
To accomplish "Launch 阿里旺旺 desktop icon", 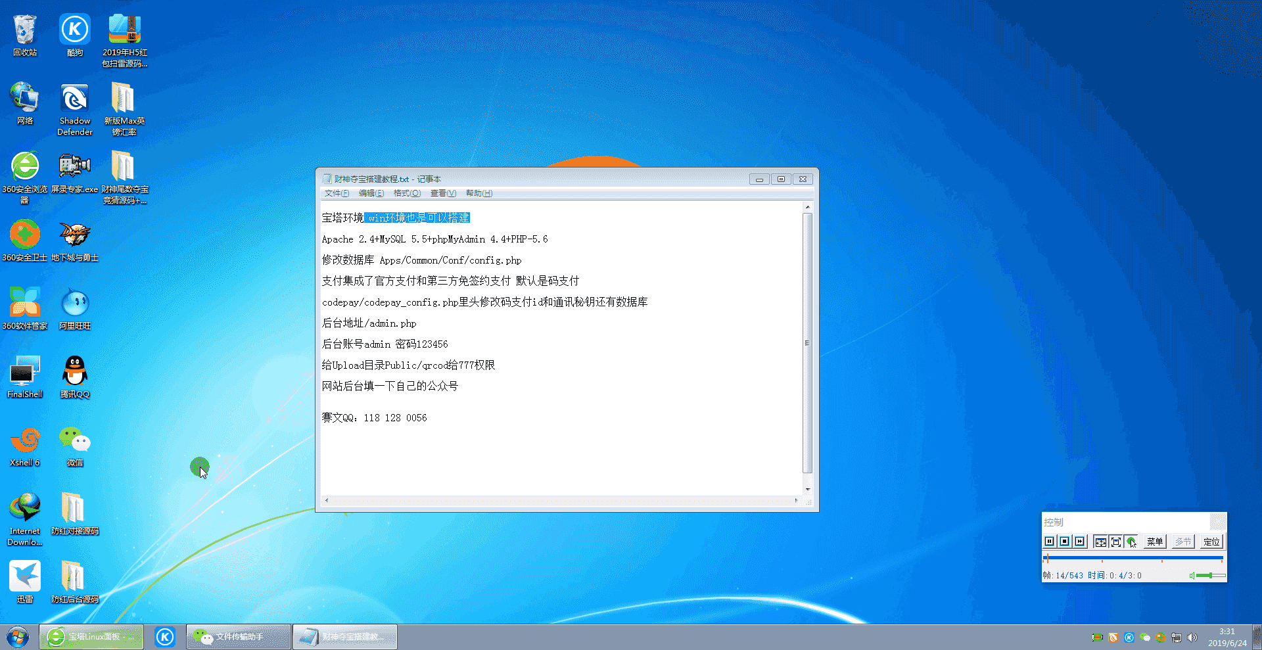I will (x=75, y=308).
